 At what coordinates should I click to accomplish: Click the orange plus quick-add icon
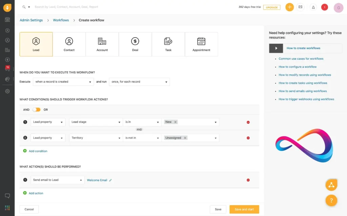289,7
